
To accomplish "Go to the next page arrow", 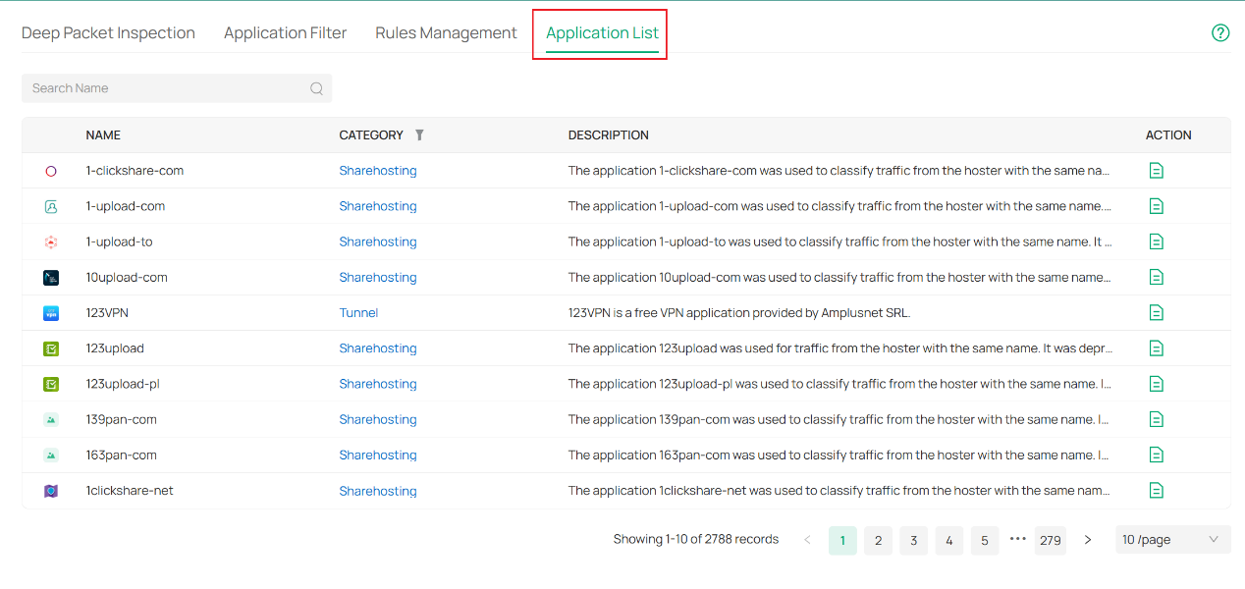I will [x=1088, y=540].
